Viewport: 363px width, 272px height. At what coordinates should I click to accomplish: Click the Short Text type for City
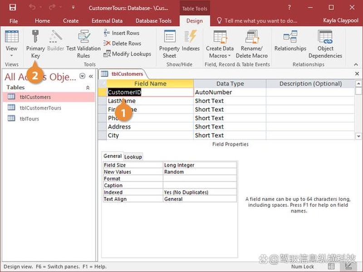(230, 135)
